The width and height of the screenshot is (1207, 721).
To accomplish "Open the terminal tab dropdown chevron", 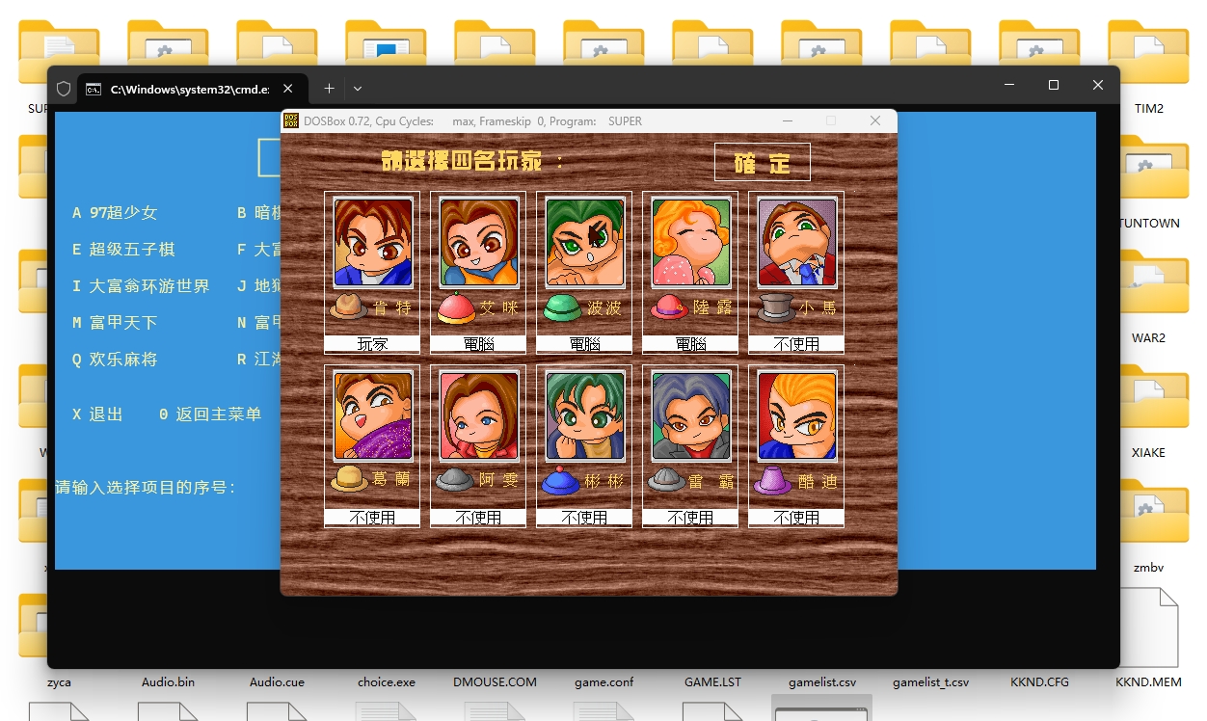I will tap(358, 89).
